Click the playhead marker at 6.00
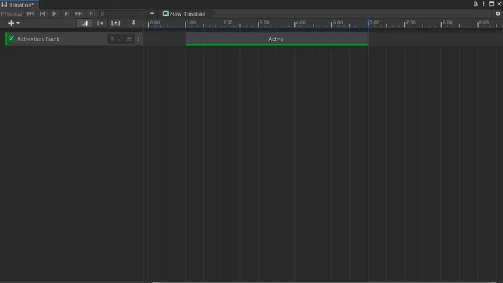 tap(368, 22)
